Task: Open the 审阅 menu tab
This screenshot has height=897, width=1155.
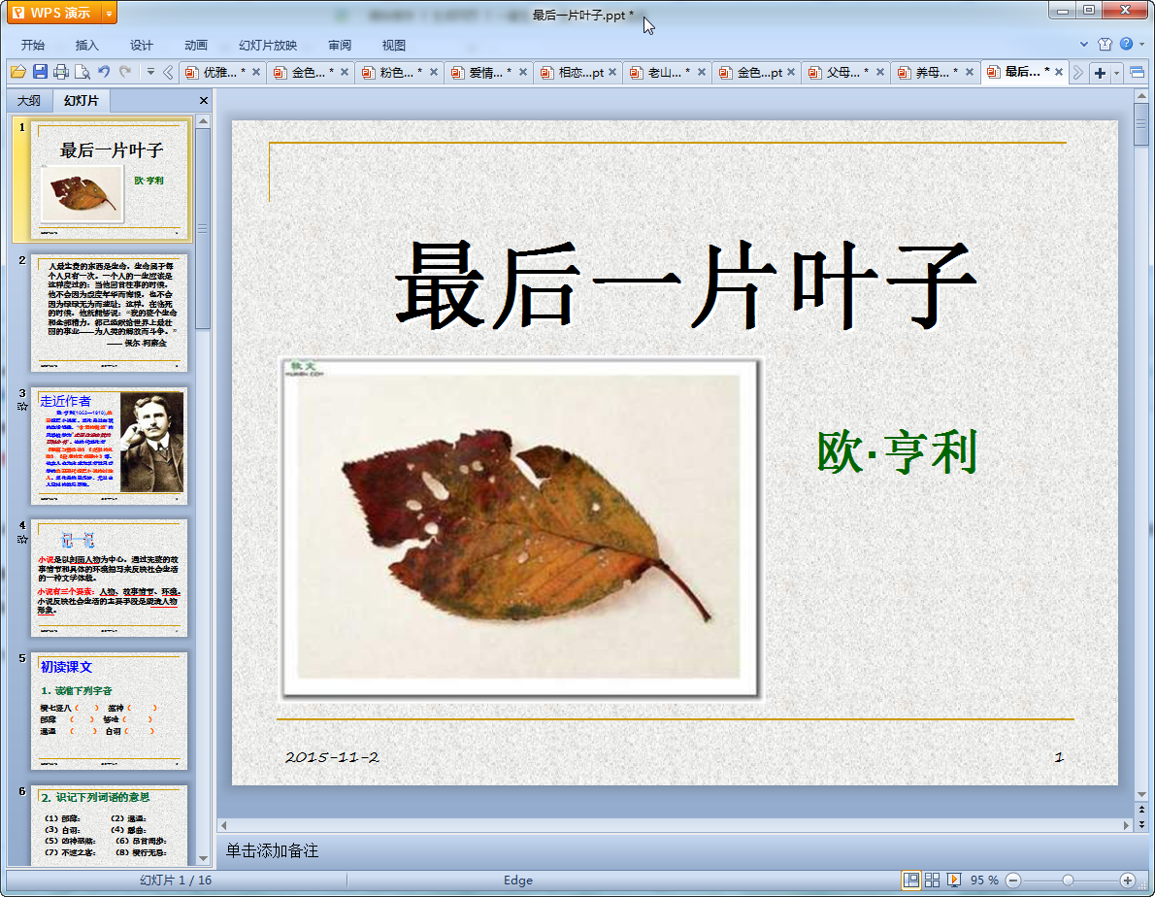Action: point(340,45)
